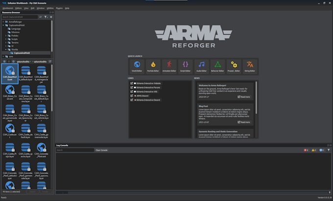Open the Plugins menu
The height and width of the screenshot is (201, 333).
pyautogui.click(x=59, y=8)
